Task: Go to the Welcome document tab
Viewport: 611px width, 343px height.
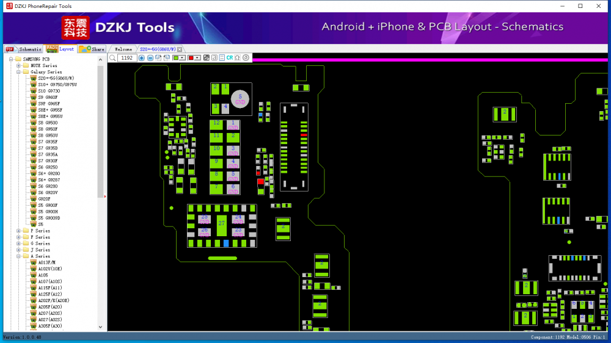Action: coord(123,49)
